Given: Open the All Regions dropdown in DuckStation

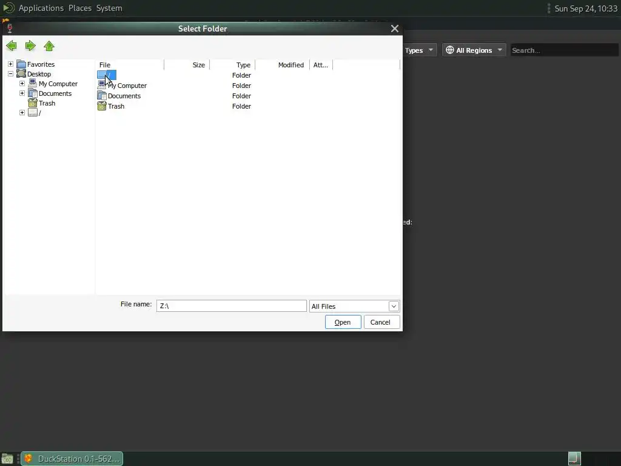Looking at the screenshot, I should click(x=474, y=50).
